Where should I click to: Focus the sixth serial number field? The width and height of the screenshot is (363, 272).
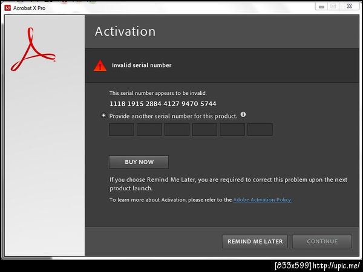click(x=260, y=129)
